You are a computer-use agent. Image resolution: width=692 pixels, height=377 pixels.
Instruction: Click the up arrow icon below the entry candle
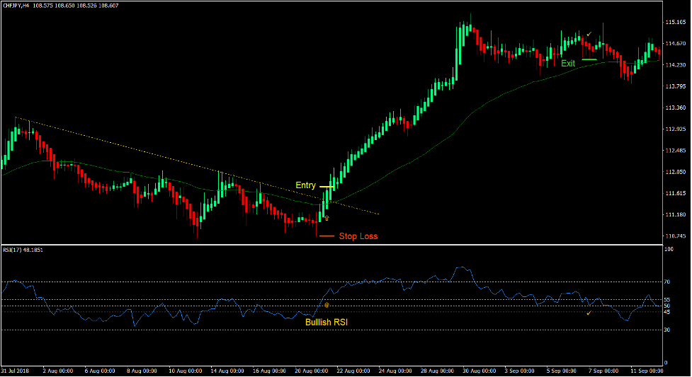click(x=327, y=218)
